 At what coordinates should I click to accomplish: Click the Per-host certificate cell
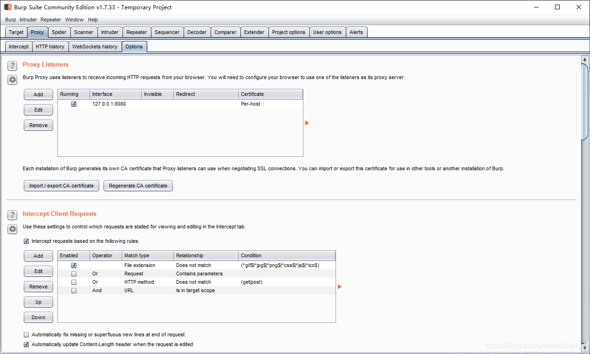[270, 104]
